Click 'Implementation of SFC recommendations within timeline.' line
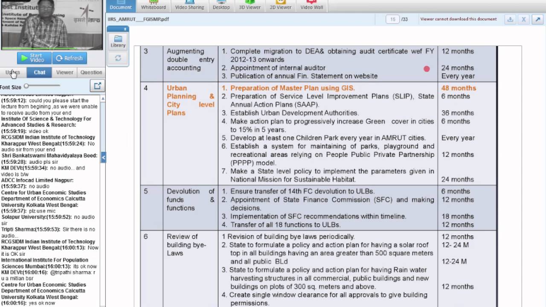 pos(318,217)
